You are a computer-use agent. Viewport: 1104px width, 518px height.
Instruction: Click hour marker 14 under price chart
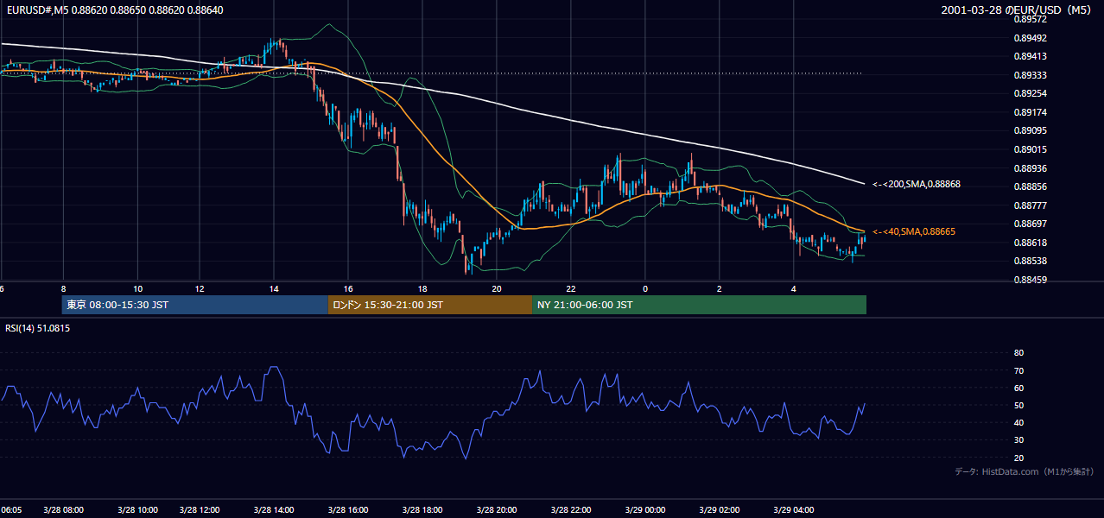pos(274,288)
